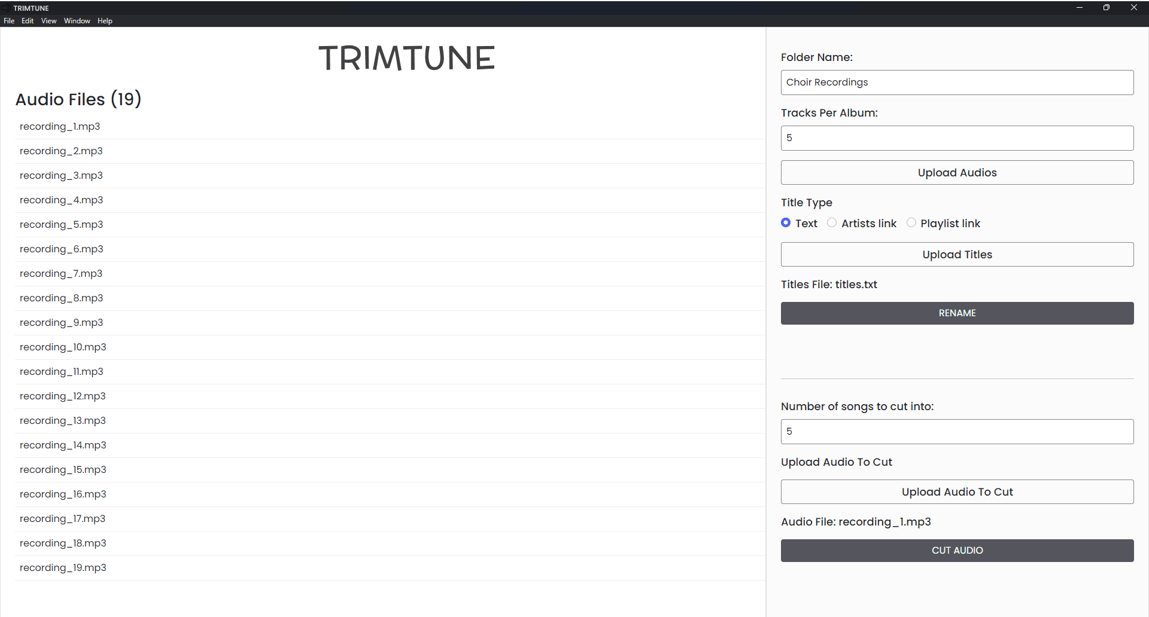This screenshot has height=617, width=1149.
Task: Select the Playlist link radio option
Action: (x=911, y=223)
